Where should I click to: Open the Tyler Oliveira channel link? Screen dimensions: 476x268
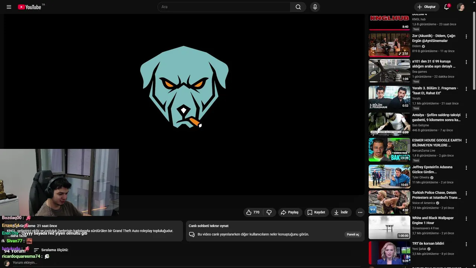coord(421,178)
